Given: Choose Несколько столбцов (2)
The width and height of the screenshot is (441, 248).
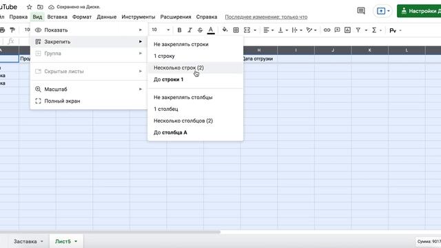Looking at the screenshot, I should coord(195,121).
